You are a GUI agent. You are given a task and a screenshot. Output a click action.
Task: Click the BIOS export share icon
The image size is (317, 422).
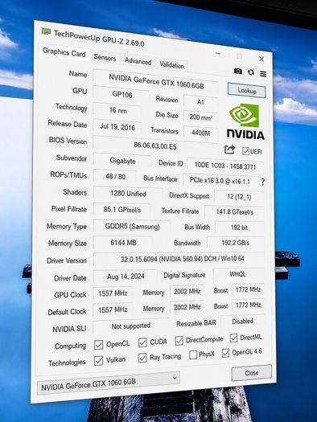(x=229, y=150)
